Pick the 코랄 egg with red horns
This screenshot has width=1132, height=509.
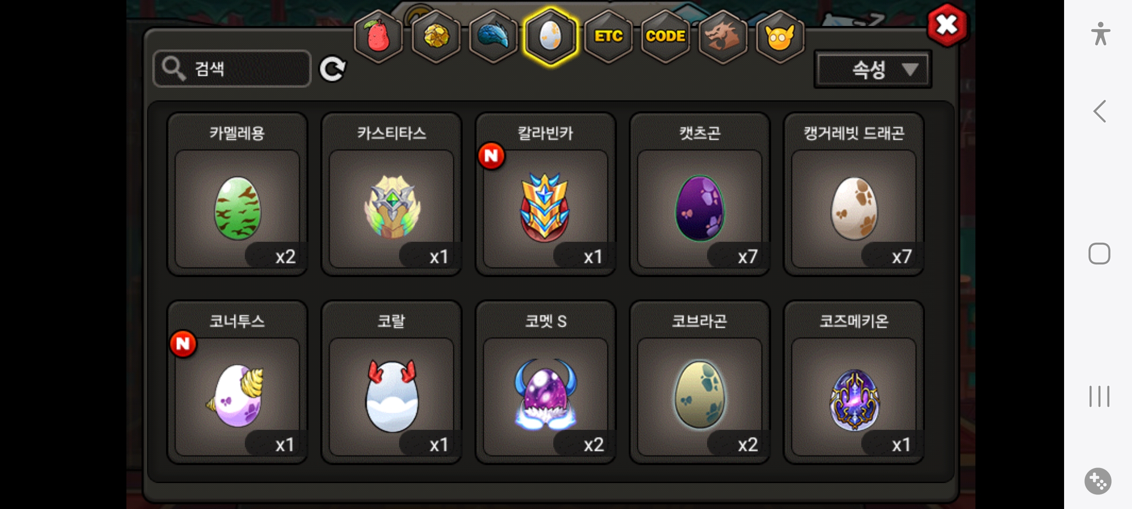(391, 382)
